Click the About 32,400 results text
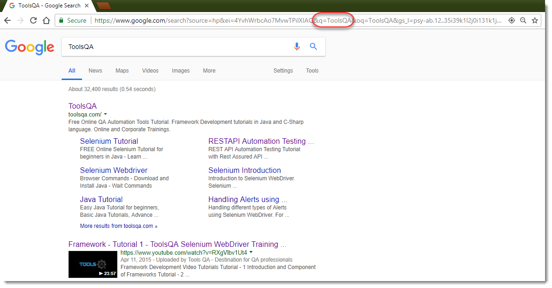Image resolution: width=552 pixels, height=288 pixels. pos(112,89)
